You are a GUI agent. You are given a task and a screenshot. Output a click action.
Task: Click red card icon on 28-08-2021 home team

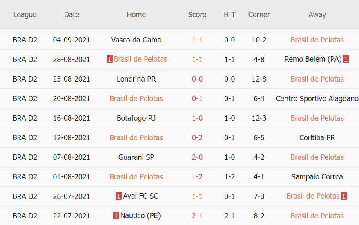click(109, 59)
